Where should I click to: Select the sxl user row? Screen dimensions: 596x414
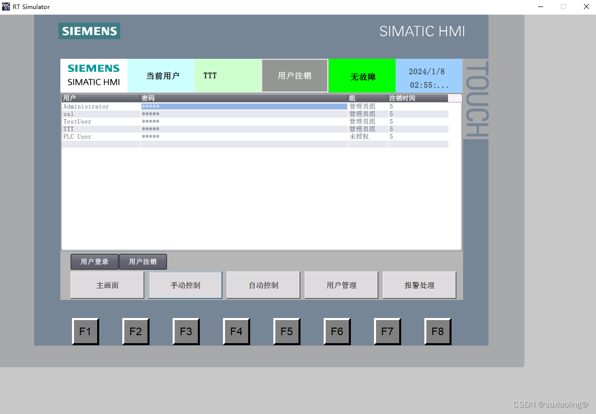[255, 114]
